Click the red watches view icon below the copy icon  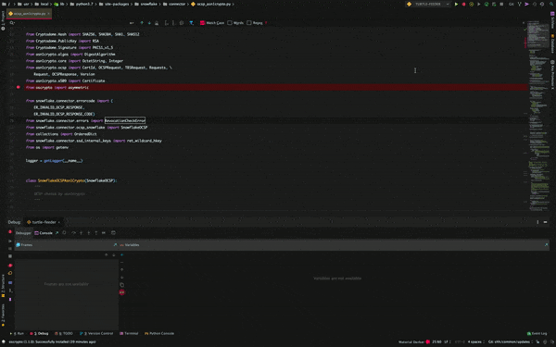pyautogui.click(x=122, y=292)
